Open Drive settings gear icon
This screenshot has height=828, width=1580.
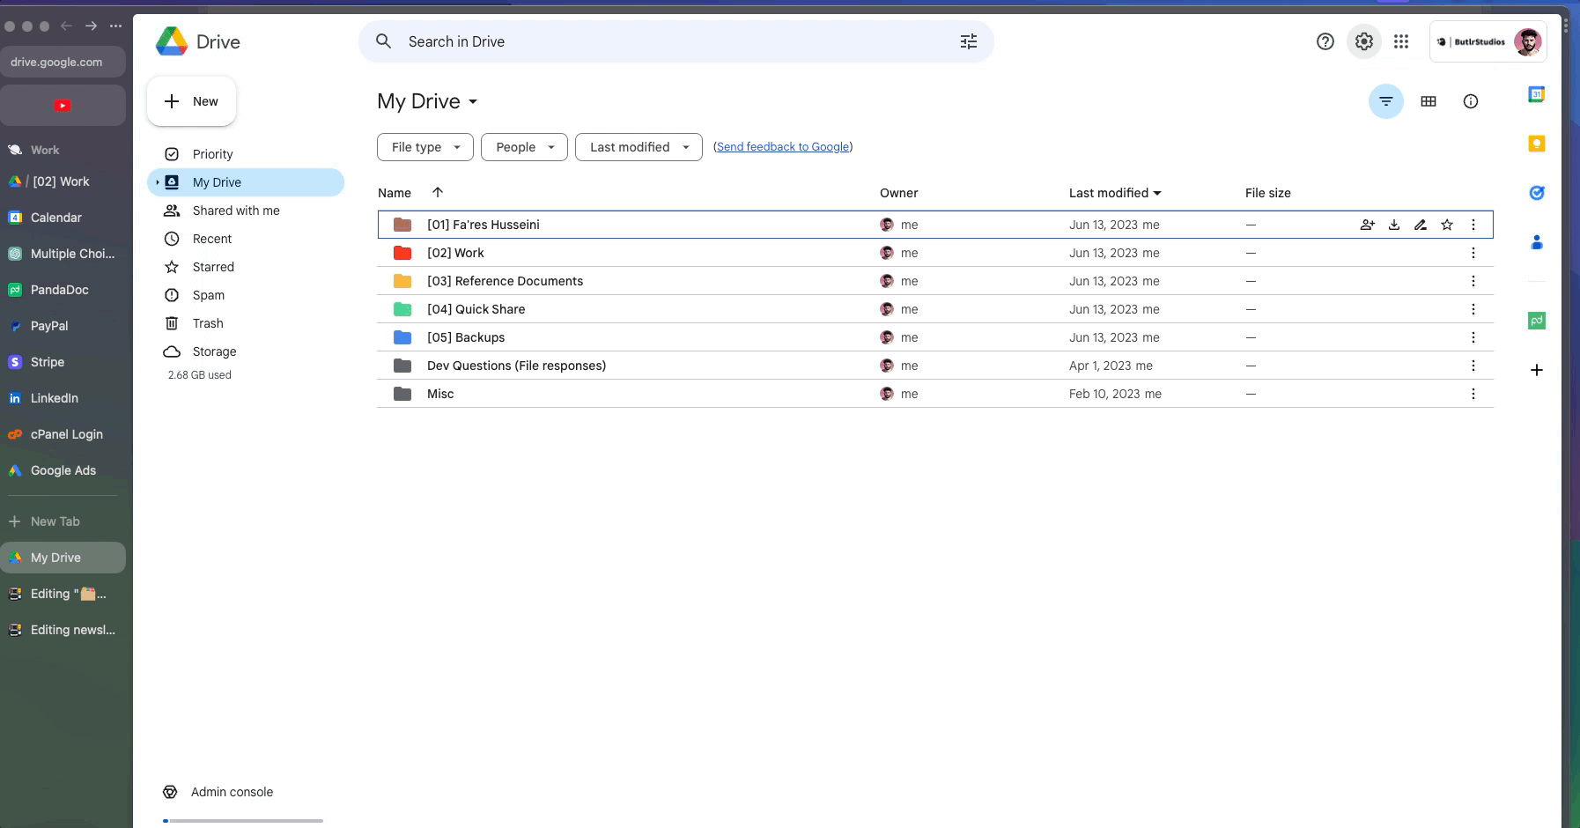(1363, 41)
